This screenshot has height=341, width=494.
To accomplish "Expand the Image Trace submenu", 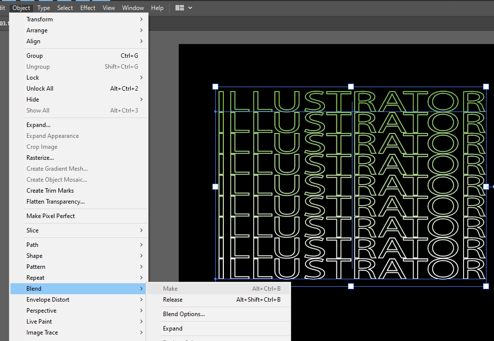I will 78,333.
